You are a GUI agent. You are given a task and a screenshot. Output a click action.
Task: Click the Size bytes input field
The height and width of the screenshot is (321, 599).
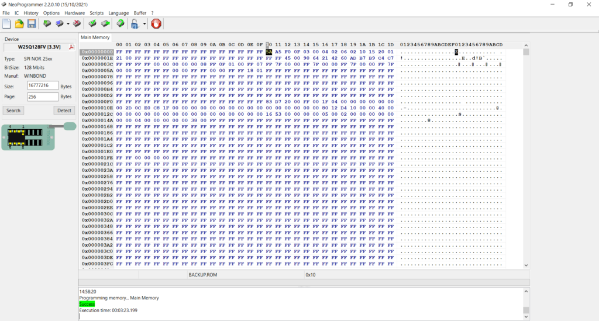click(43, 86)
